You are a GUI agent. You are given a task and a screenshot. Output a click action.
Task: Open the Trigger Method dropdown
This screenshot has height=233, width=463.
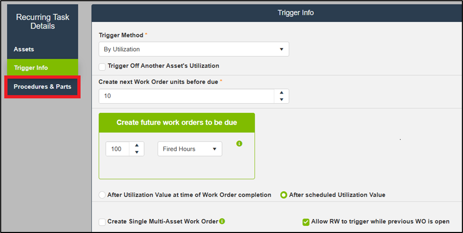click(x=193, y=49)
